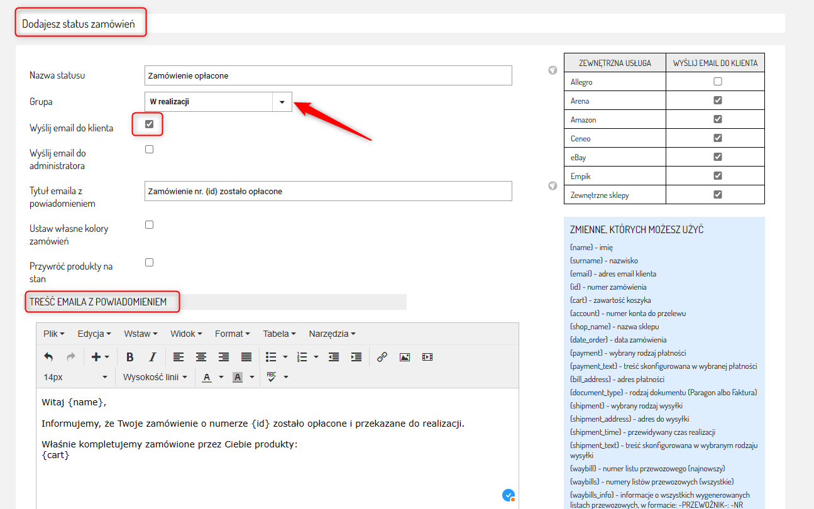This screenshot has width=814, height=509.
Task: Click the '{cart} - zawartość koszyka' variable
Action: (610, 300)
